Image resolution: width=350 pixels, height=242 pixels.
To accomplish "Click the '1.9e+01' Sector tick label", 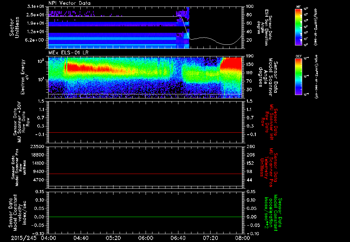I will point(36,23).
